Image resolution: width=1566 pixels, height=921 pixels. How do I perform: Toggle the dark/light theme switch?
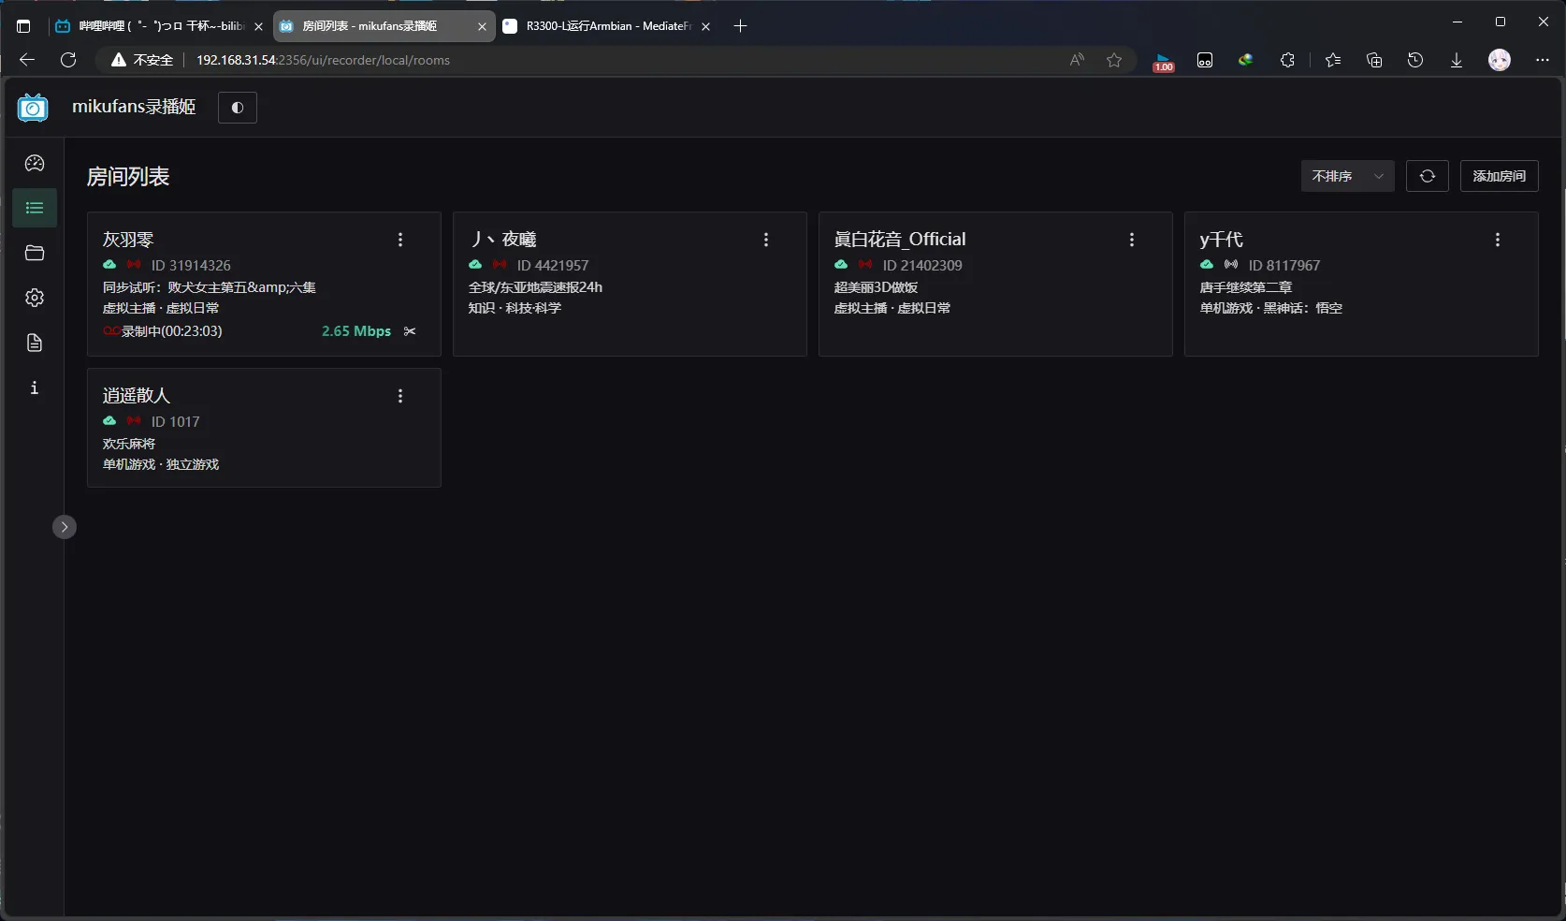238,108
